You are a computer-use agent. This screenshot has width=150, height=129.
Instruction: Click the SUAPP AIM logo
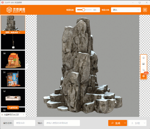pos(16,10)
